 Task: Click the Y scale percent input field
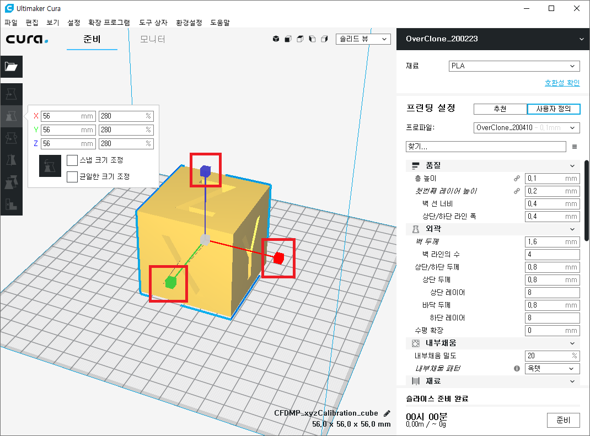126,130
